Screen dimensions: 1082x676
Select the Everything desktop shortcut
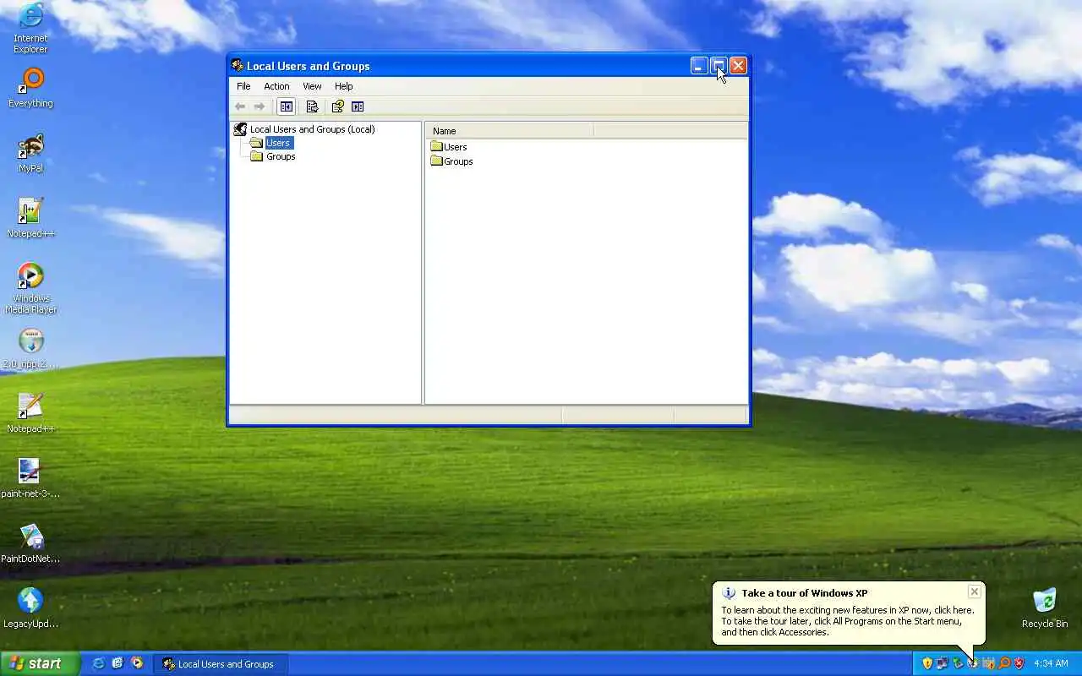[x=30, y=89]
